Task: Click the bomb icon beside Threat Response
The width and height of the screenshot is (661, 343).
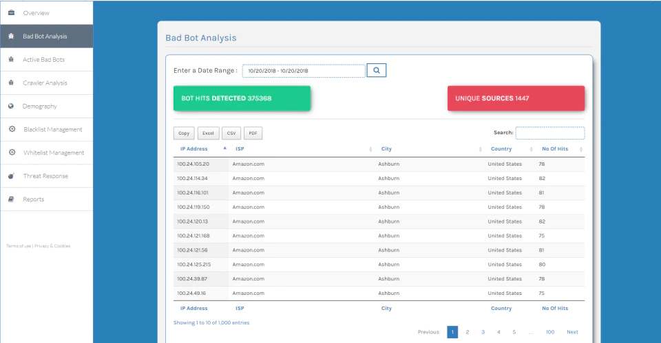Action: [12, 176]
